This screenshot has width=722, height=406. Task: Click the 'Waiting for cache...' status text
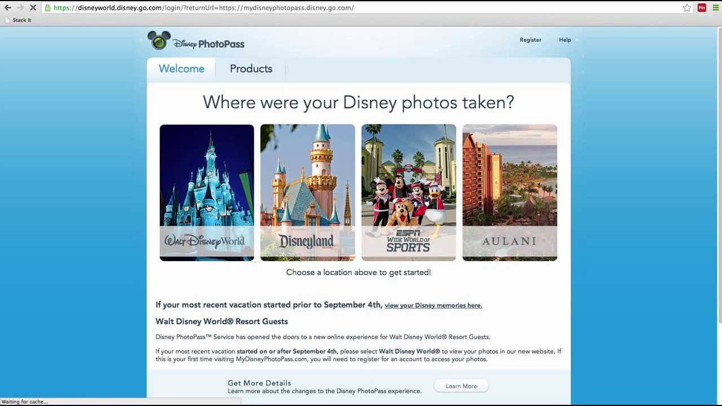25,401
